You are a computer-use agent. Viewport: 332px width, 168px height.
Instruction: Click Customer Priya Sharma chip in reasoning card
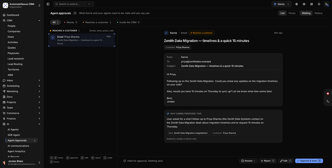[224, 133]
